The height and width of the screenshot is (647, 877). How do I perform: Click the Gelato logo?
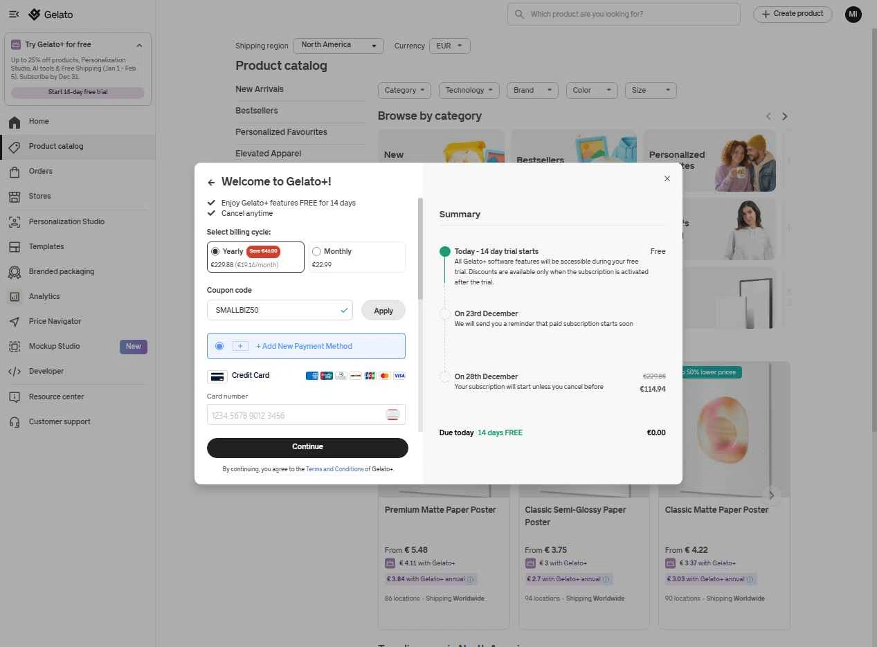pos(51,15)
